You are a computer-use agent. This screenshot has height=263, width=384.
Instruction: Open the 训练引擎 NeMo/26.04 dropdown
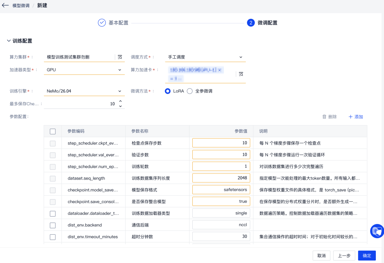84,91
